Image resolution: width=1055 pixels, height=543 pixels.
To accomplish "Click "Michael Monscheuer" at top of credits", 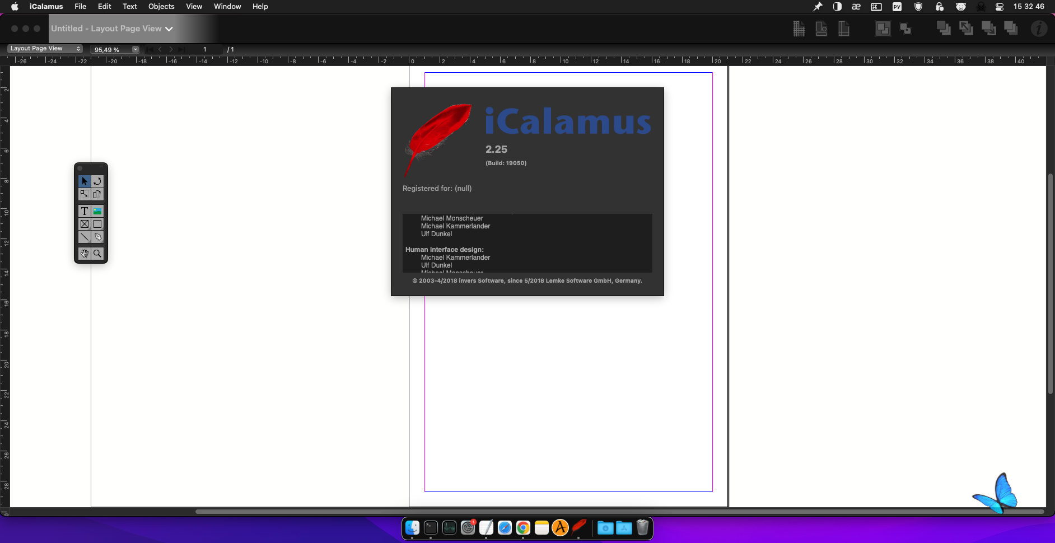I will click(452, 218).
